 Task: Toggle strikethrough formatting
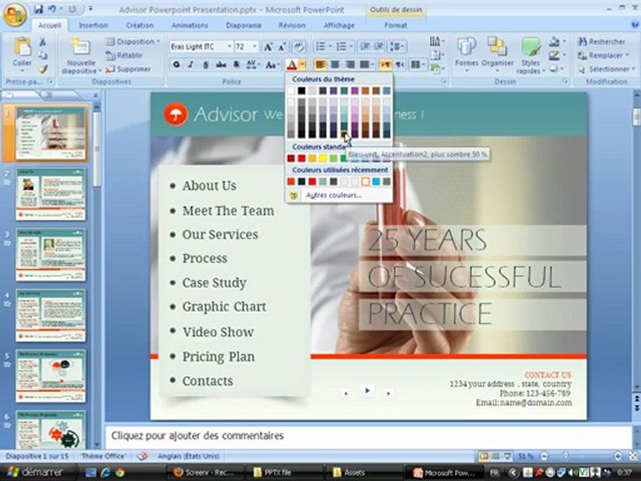point(221,65)
